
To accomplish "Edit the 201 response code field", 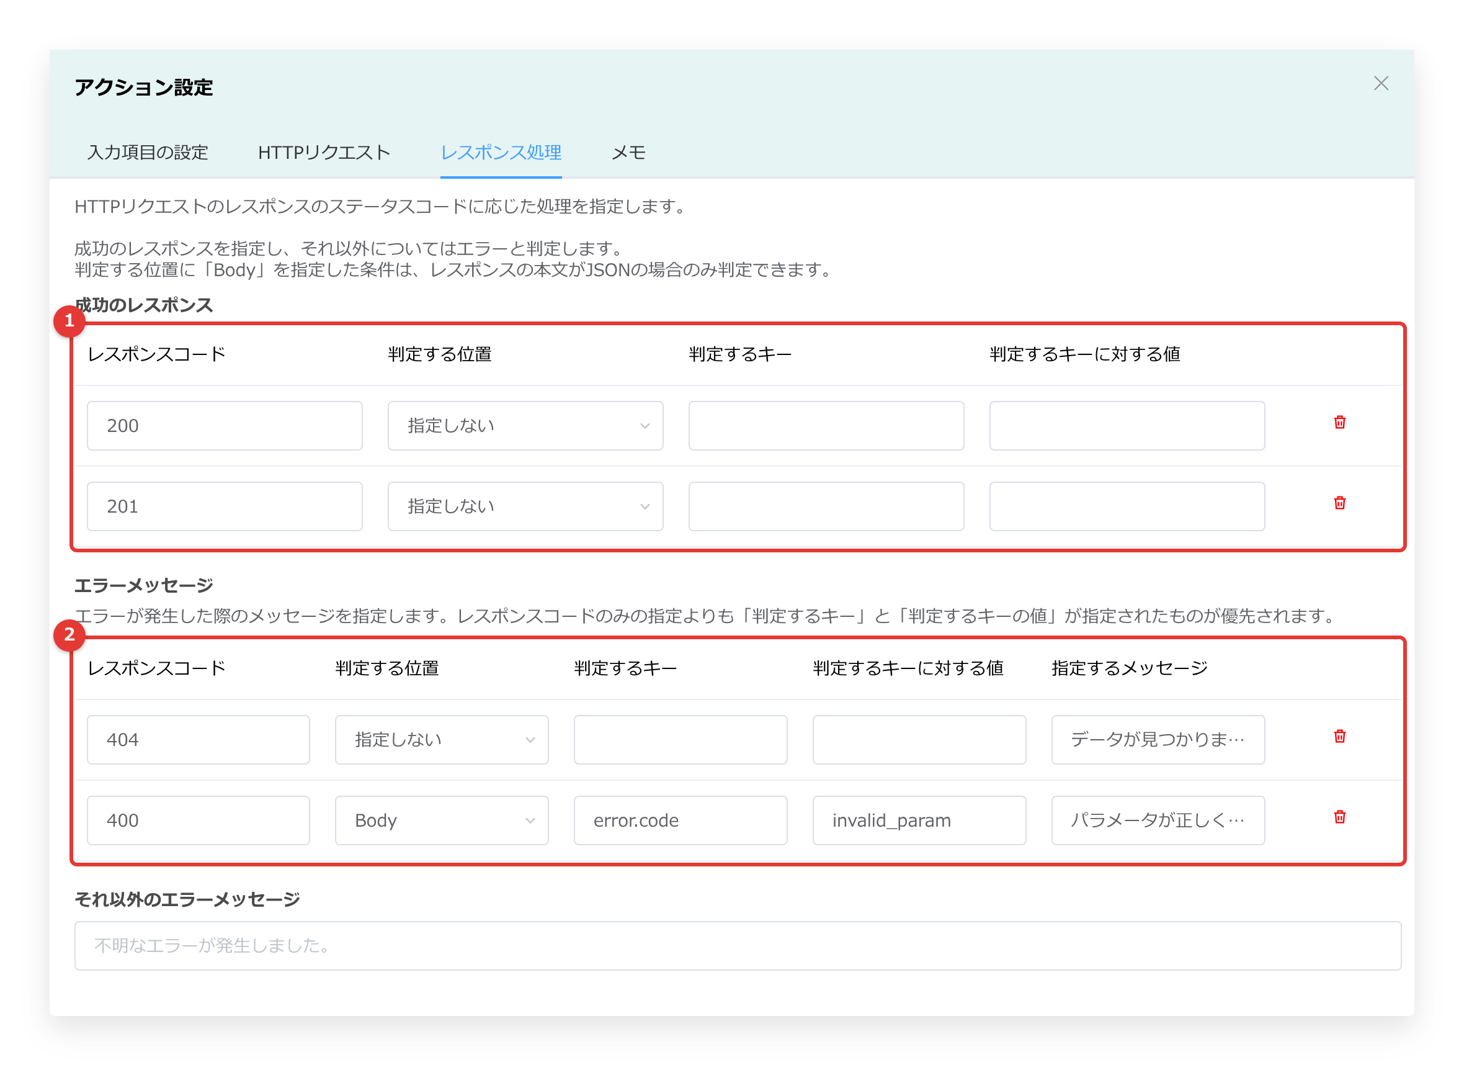I will point(225,506).
